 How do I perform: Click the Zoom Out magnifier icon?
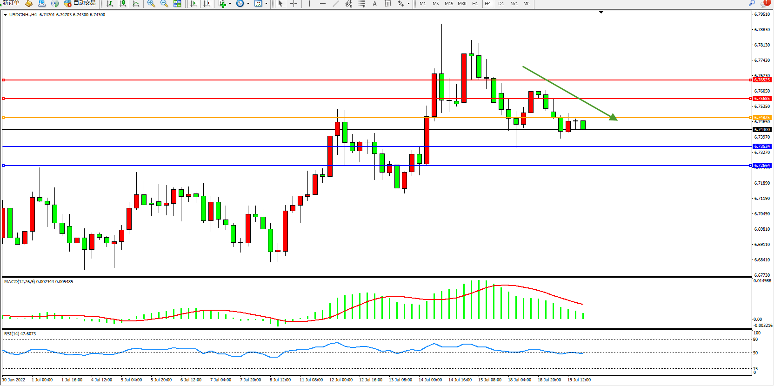point(164,3)
